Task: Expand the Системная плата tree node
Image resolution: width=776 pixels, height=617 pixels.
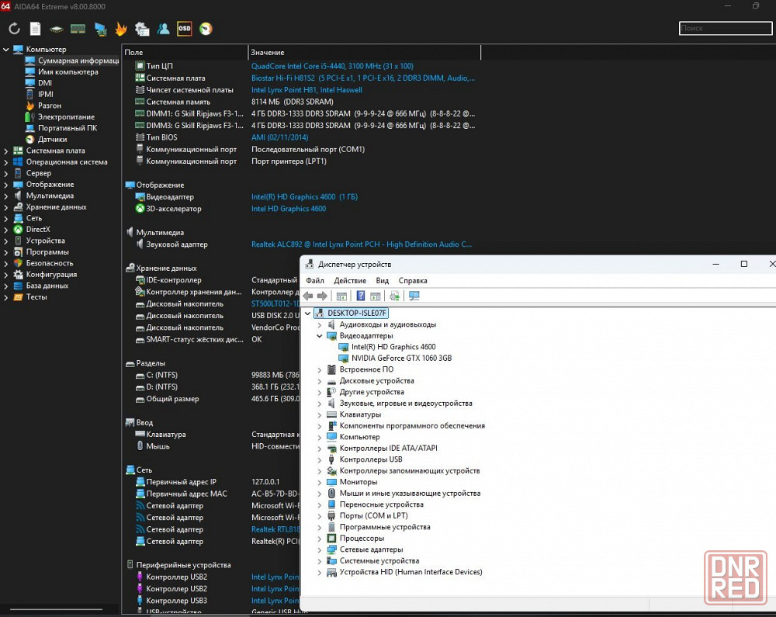Action: click(x=6, y=151)
